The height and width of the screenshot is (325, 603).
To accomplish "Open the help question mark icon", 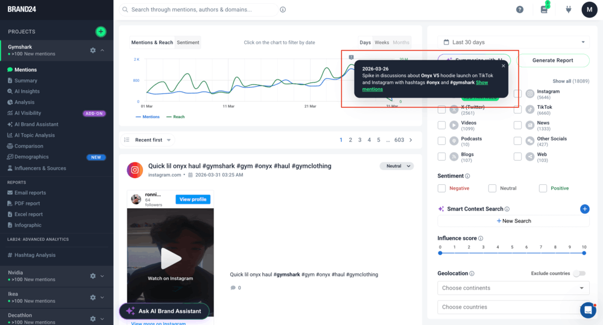I will pyautogui.click(x=520, y=10).
